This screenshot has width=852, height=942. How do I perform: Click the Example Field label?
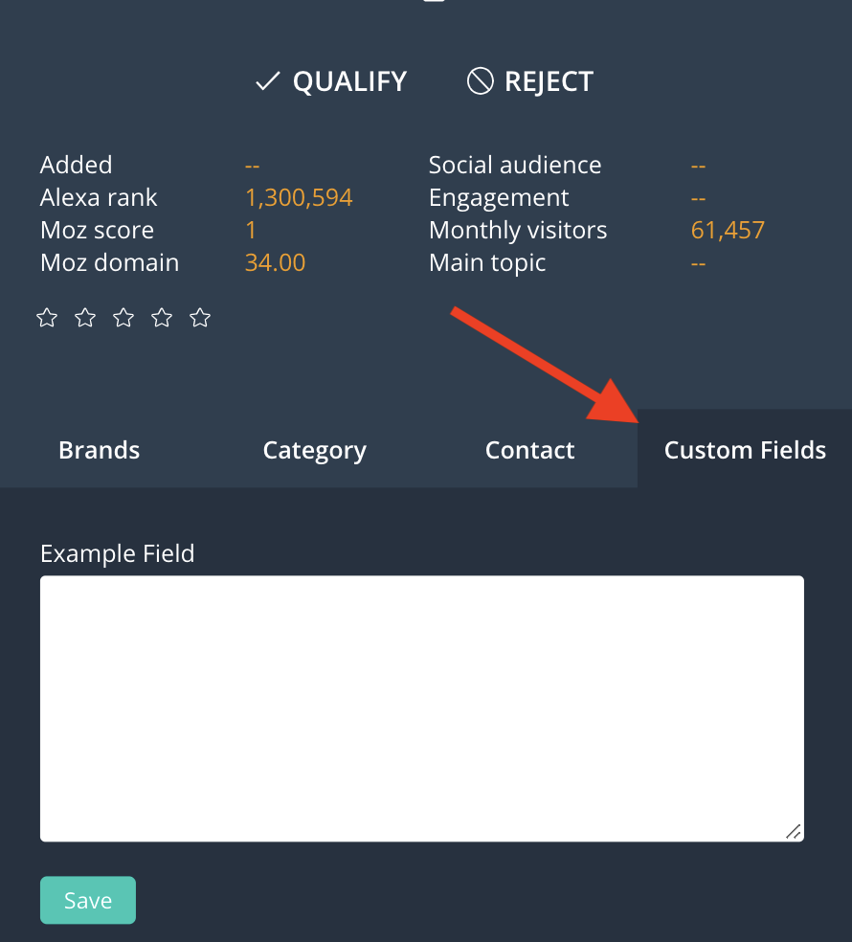click(117, 553)
